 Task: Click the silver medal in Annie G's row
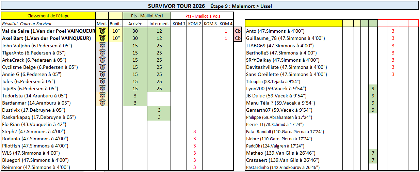(x=102, y=74)
